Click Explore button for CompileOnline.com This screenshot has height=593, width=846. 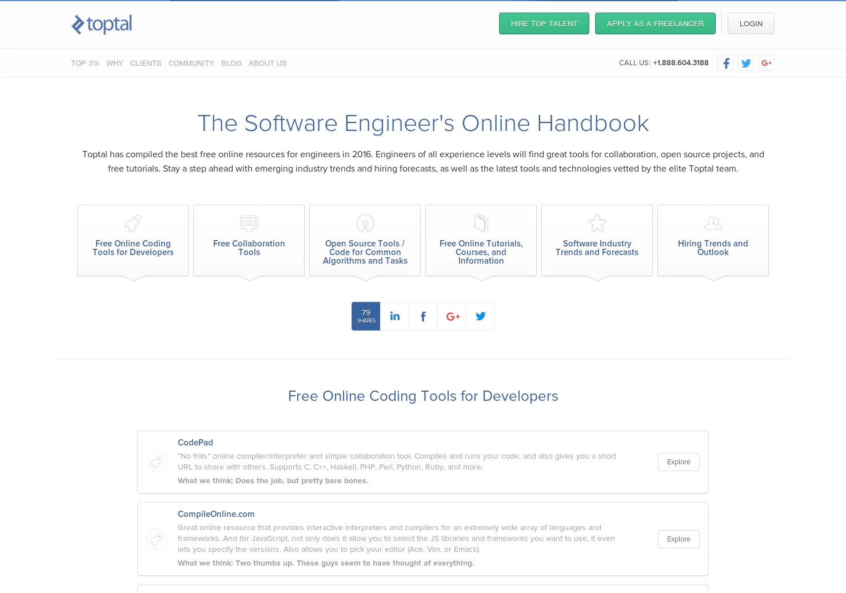pyautogui.click(x=679, y=539)
